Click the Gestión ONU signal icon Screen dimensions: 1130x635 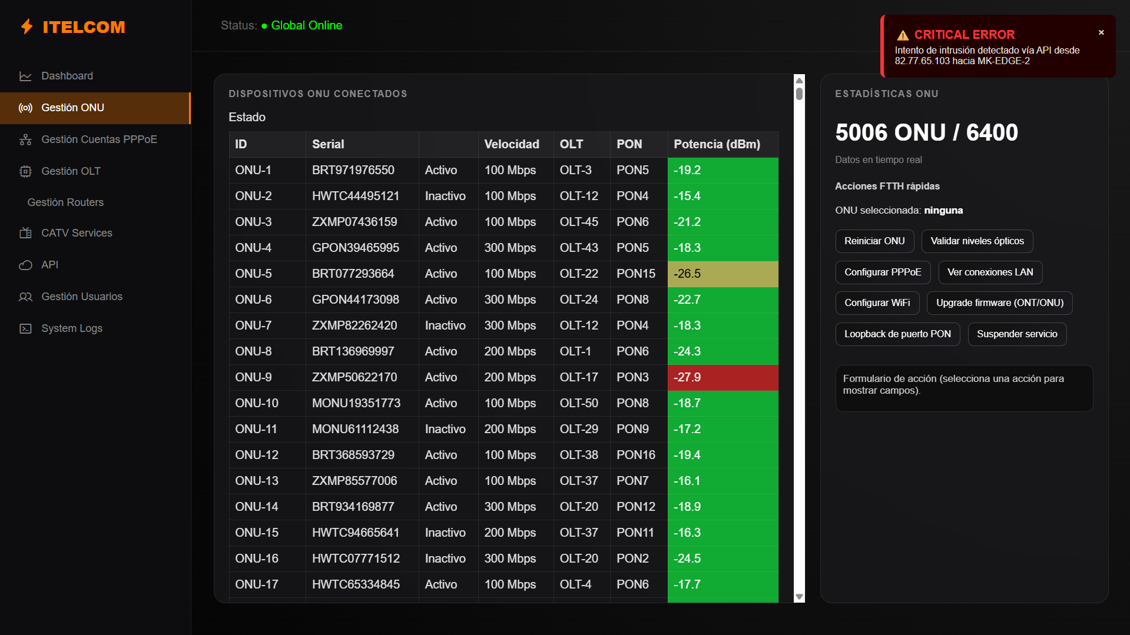(x=25, y=108)
